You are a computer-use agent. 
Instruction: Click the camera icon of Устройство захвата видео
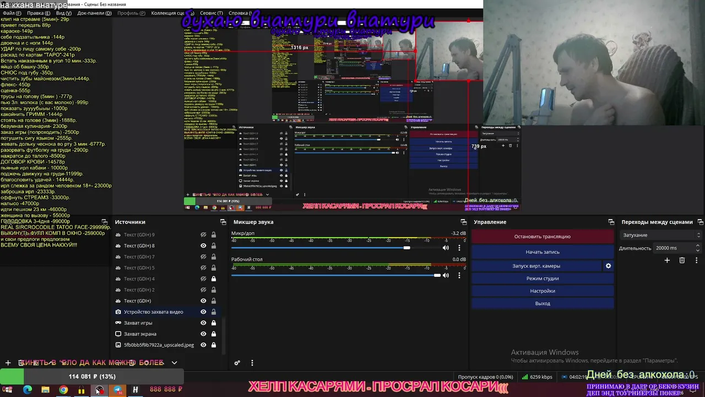[x=118, y=312]
